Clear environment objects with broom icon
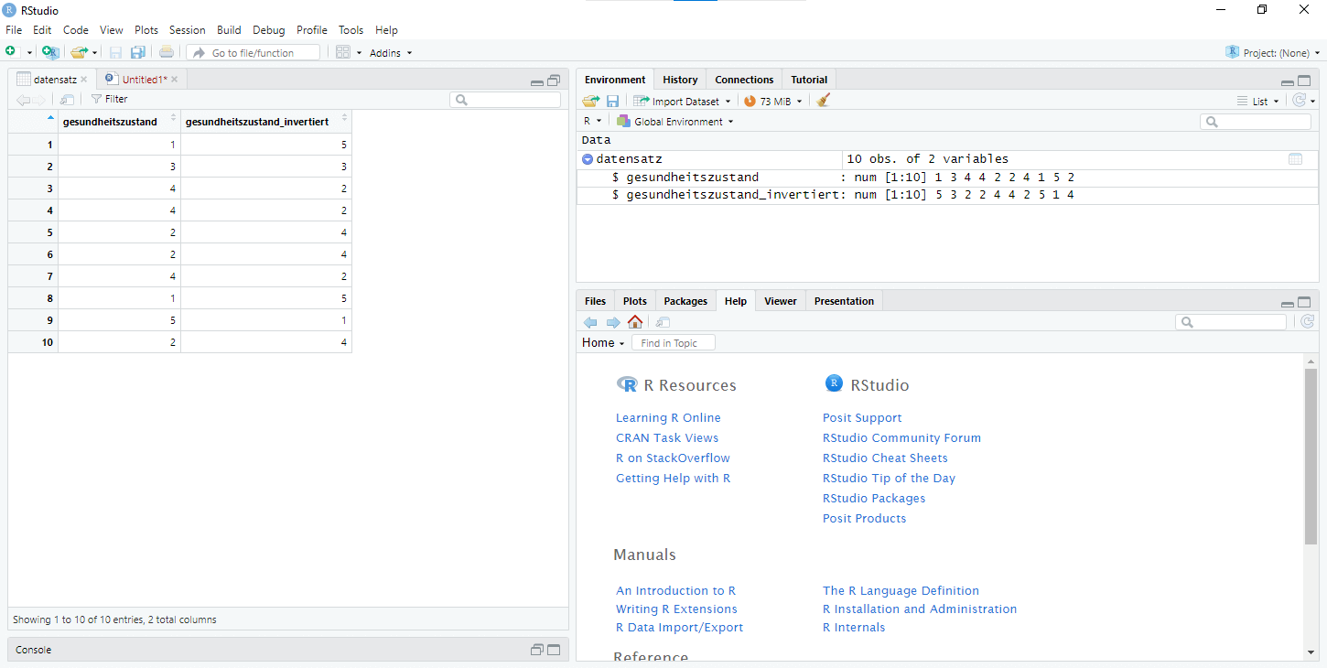1327x668 pixels. [x=824, y=101]
